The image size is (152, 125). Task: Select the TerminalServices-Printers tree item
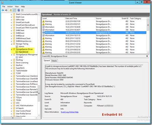pyautogui.click(x=26, y=87)
